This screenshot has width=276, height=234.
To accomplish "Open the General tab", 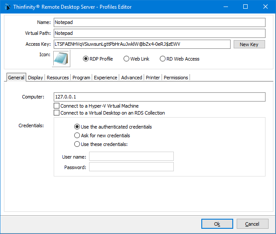I will [x=16, y=78].
